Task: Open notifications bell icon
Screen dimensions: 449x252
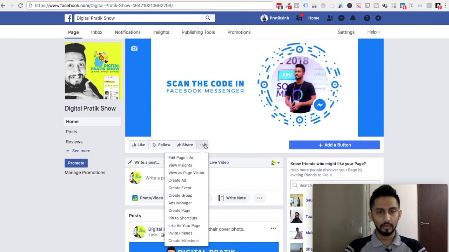Action: pyautogui.click(x=353, y=18)
